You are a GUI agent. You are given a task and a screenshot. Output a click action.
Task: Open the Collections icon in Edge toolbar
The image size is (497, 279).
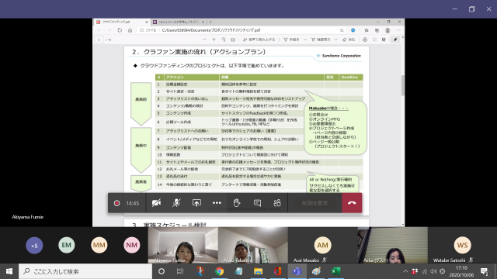click(x=377, y=30)
